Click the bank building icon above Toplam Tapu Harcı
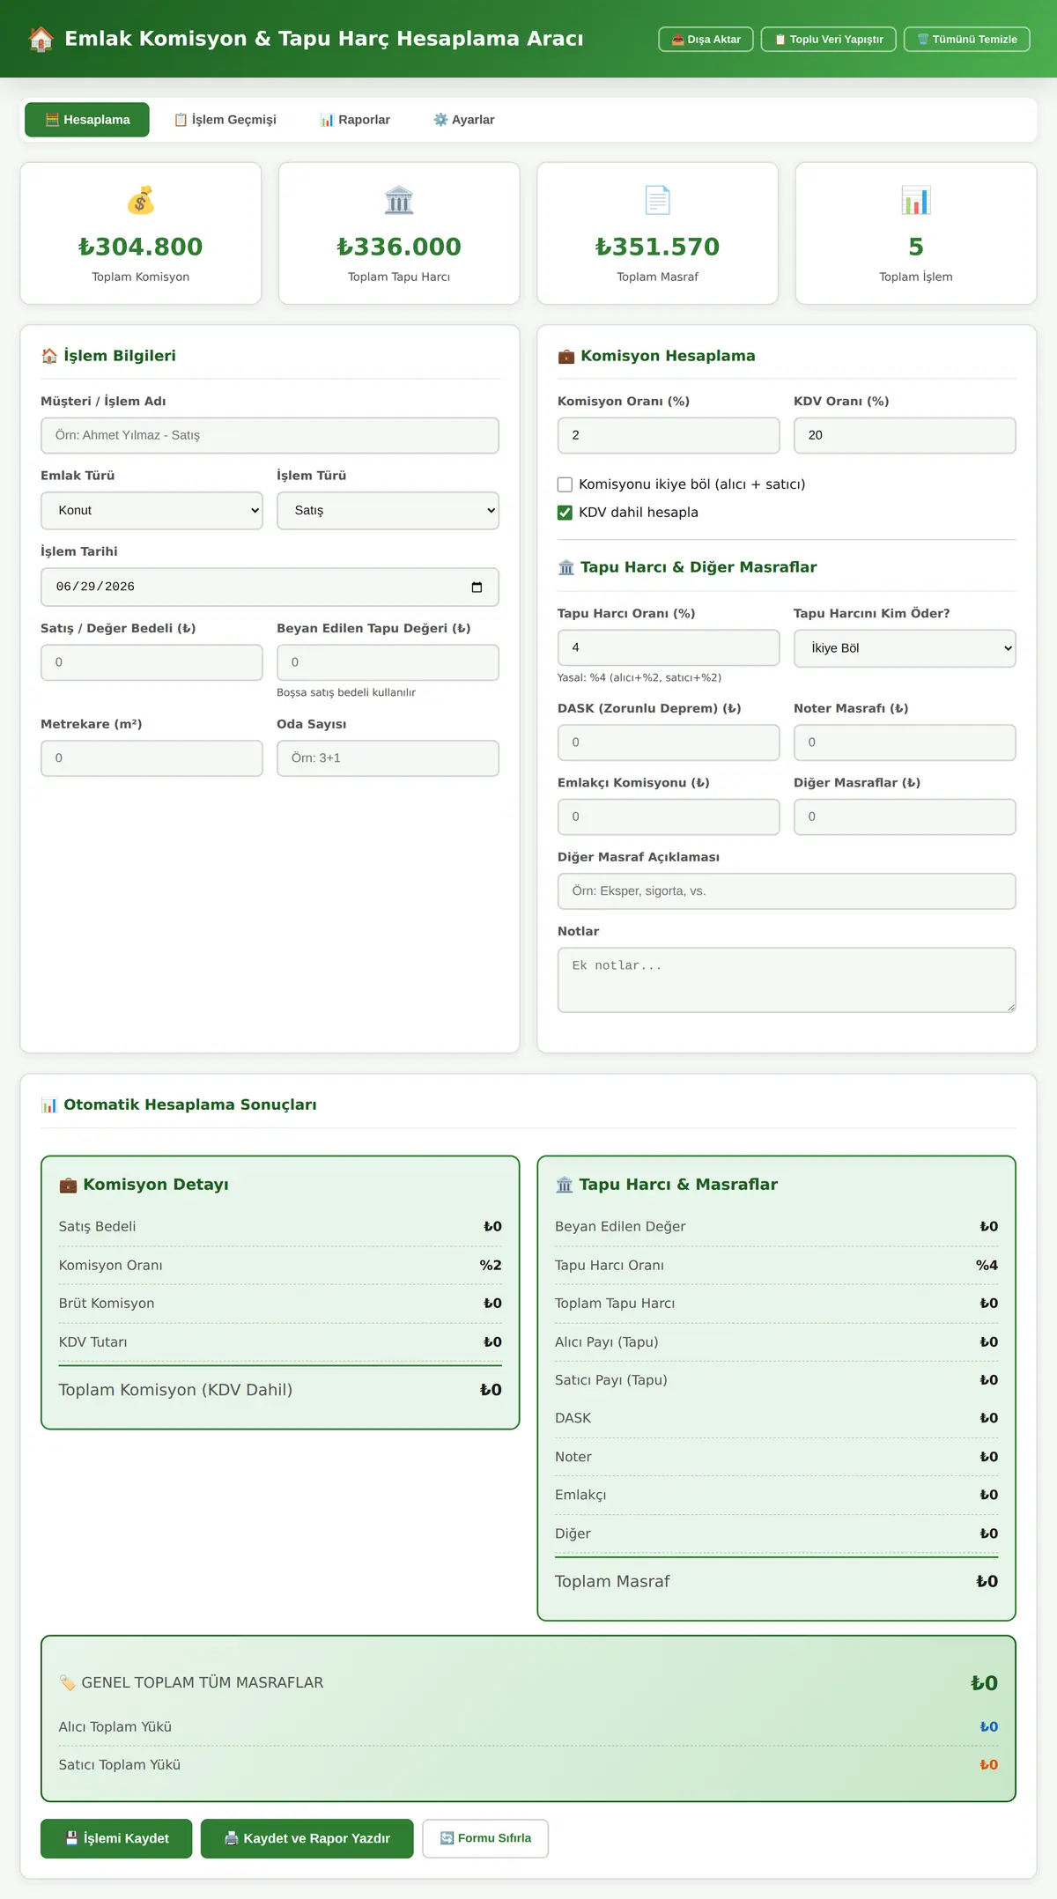The image size is (1057, 1899). coord(399,201)
